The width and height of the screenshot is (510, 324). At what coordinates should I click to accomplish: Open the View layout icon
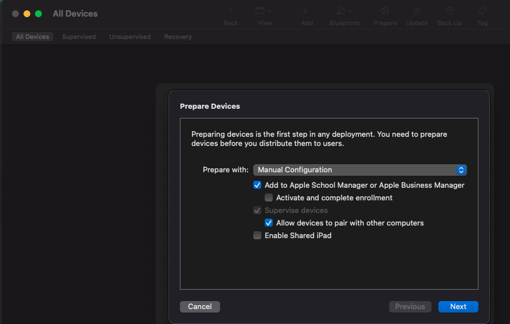(260, 11)
